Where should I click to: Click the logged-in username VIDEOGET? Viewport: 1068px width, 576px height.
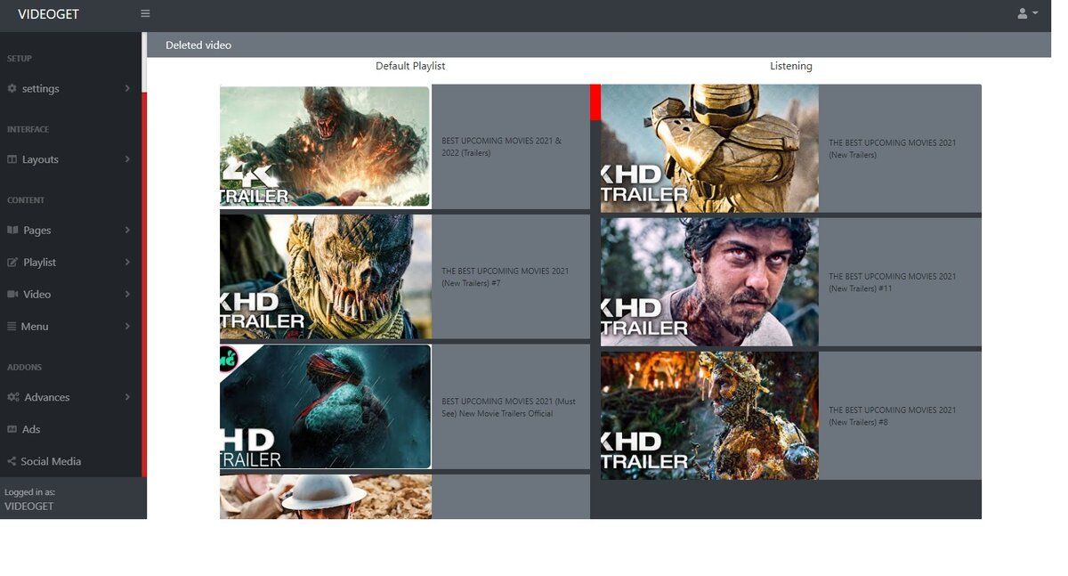point(29,506)
